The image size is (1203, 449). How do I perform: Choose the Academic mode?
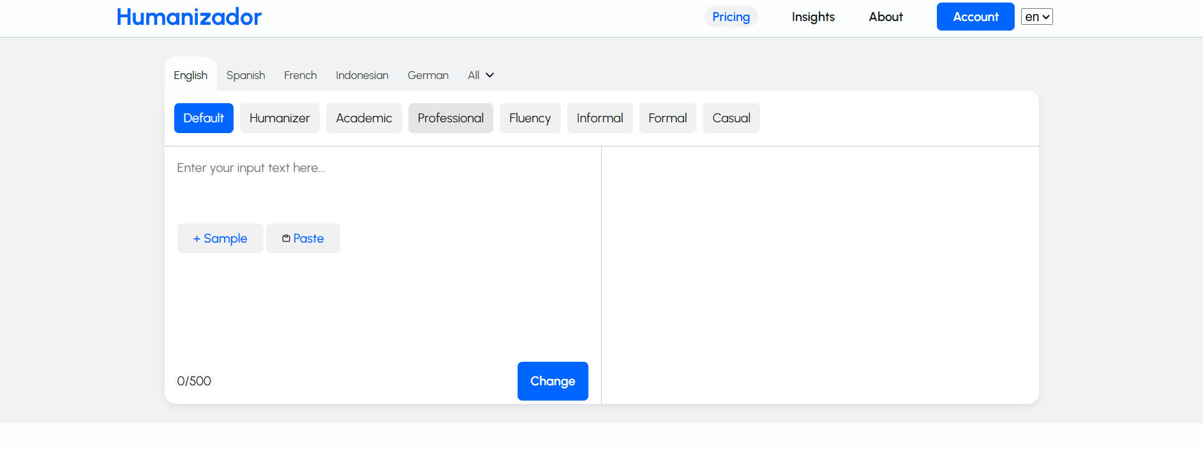pos(364,118)
